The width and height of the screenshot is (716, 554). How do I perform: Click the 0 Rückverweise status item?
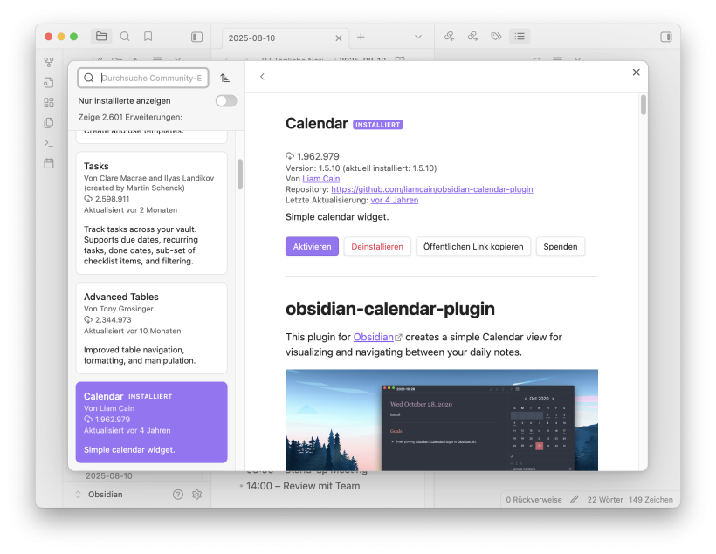coord(534,500)
